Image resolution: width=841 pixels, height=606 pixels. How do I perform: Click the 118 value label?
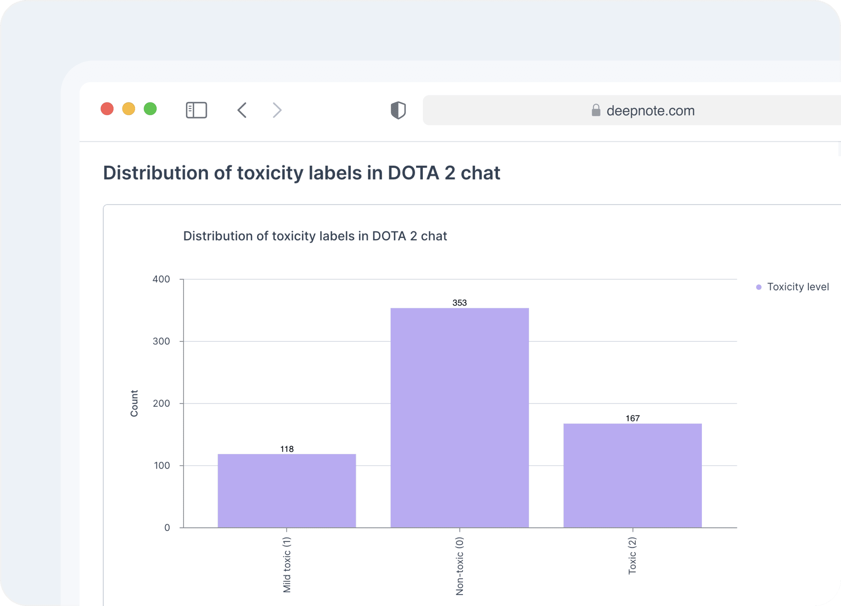coord(287,449)
